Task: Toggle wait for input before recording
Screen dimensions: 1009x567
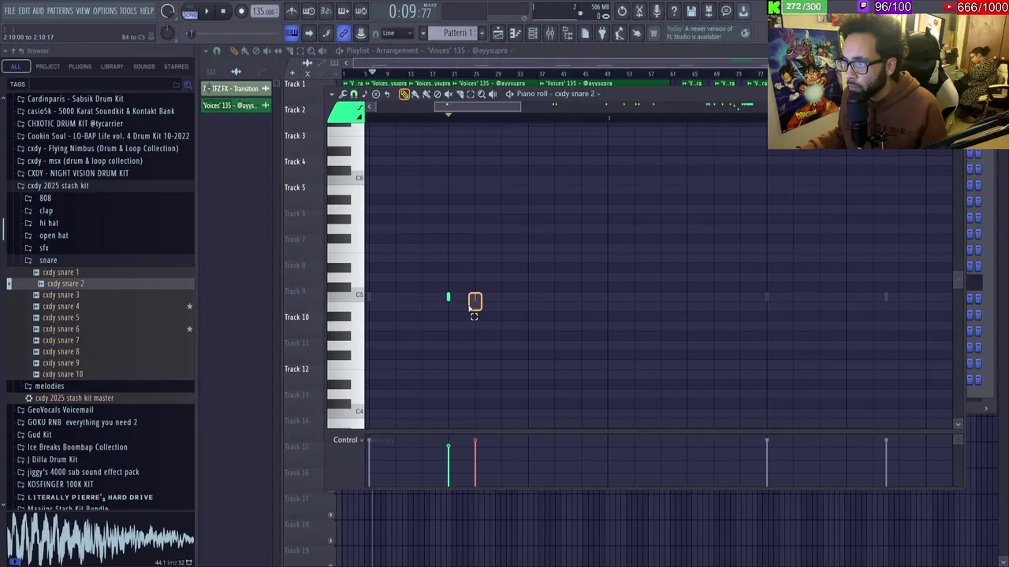Action: (x=309, y=11)
